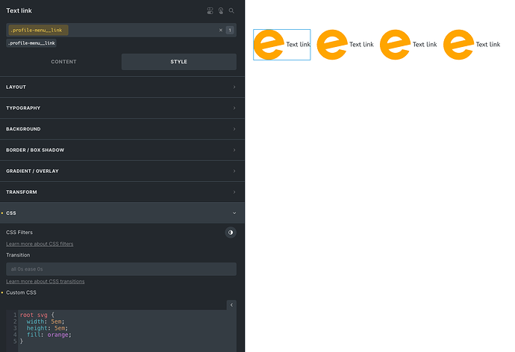Collapse the CSS section
The width and height of the screenshot is (515, 352).
122,213
